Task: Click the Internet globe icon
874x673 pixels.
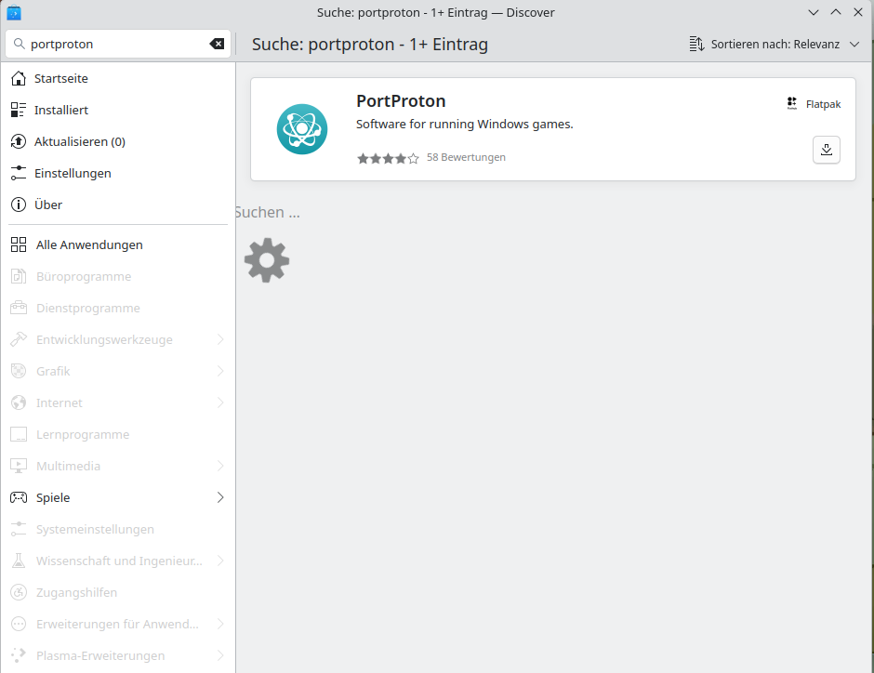Action: 19,402
